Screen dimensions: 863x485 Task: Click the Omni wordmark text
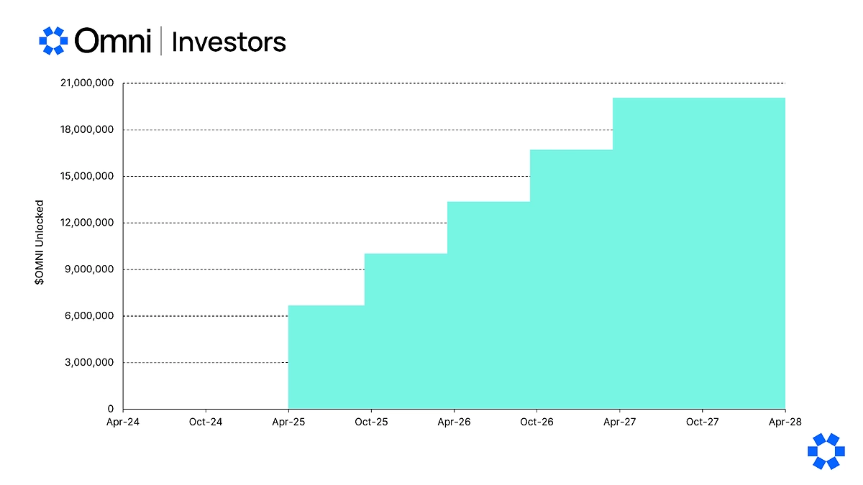click(x=113, y=41)
